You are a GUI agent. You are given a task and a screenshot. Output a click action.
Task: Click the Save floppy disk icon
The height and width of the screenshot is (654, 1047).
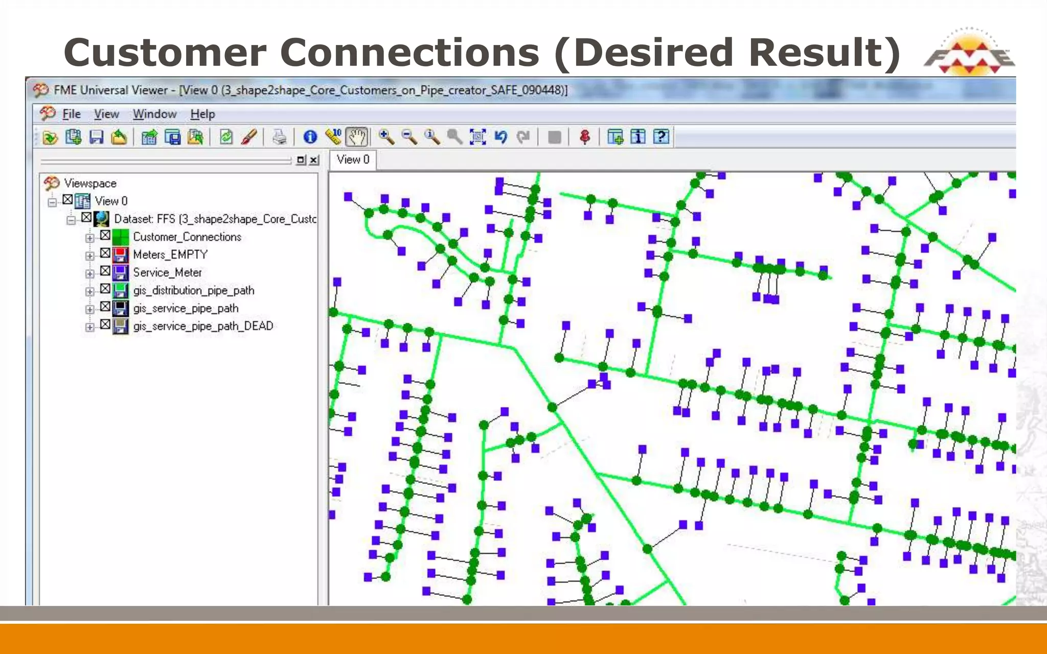click(96, 137)
